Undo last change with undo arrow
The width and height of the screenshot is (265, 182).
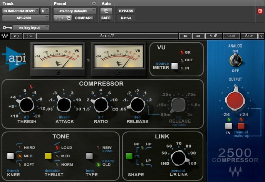pyautogui.click(x=16, y=36)
